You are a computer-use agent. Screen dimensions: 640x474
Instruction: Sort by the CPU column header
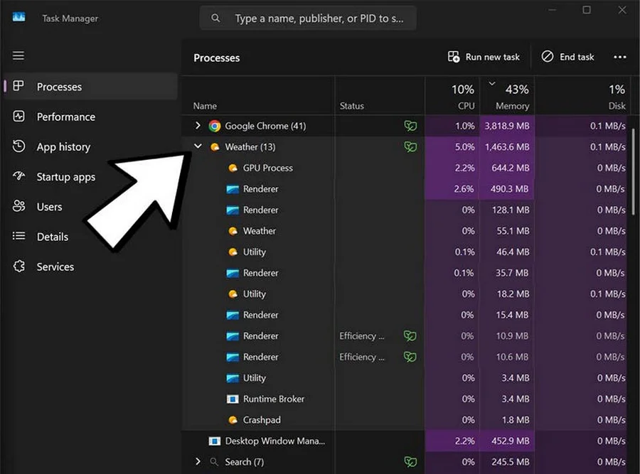point(453,95)
